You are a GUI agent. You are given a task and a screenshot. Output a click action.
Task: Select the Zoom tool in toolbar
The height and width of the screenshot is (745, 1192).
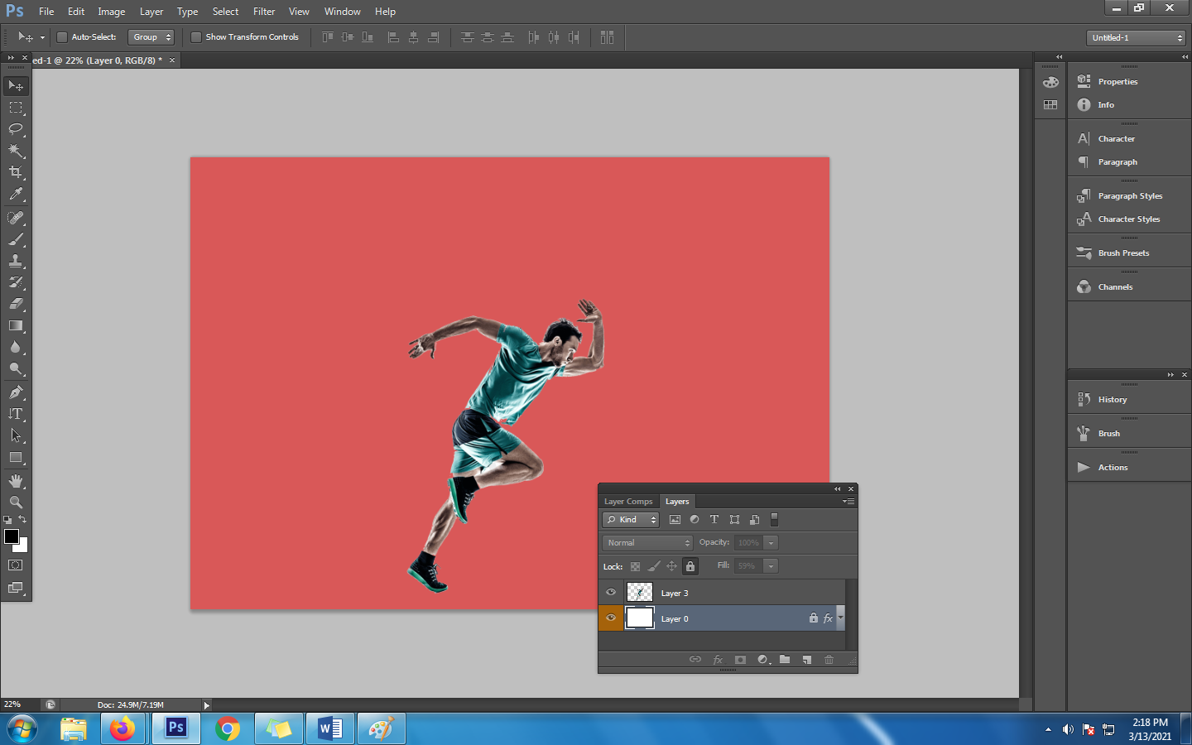click(16, 502)
